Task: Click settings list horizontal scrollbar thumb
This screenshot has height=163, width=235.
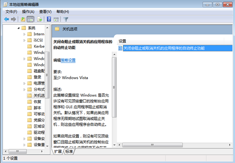Action: (153, 145)
